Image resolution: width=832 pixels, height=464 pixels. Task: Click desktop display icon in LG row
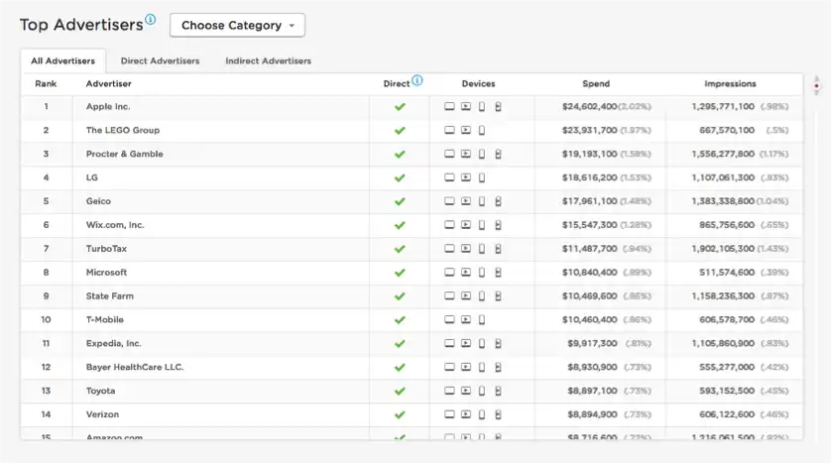tap(449, 177)
